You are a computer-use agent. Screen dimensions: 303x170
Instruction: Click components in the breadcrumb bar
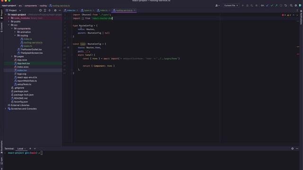coord(31,6)
